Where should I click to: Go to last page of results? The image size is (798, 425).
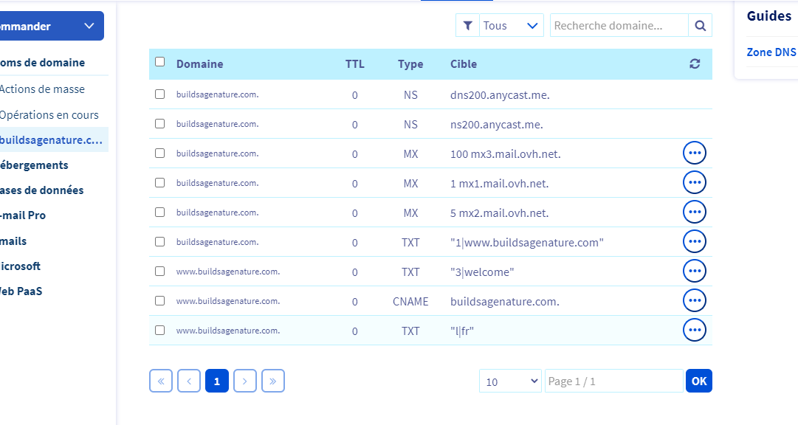point(273,381)
